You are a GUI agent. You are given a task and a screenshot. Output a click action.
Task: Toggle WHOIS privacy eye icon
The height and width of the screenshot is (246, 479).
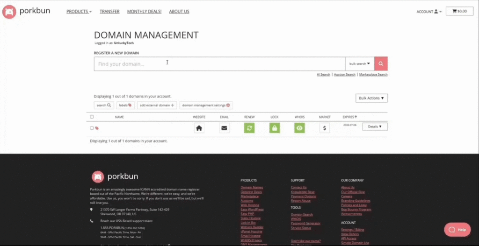tap(299, 128)
